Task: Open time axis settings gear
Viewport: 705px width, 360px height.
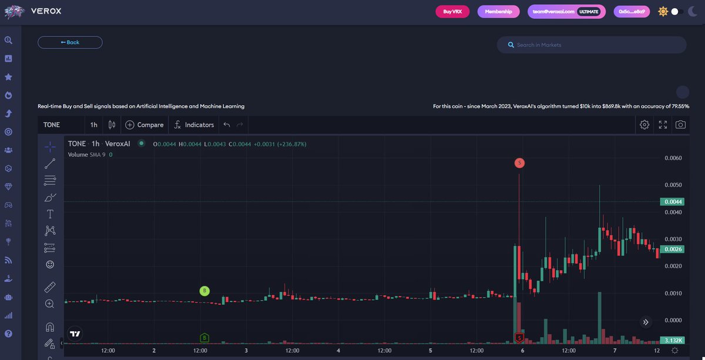Action: point(674,351)
